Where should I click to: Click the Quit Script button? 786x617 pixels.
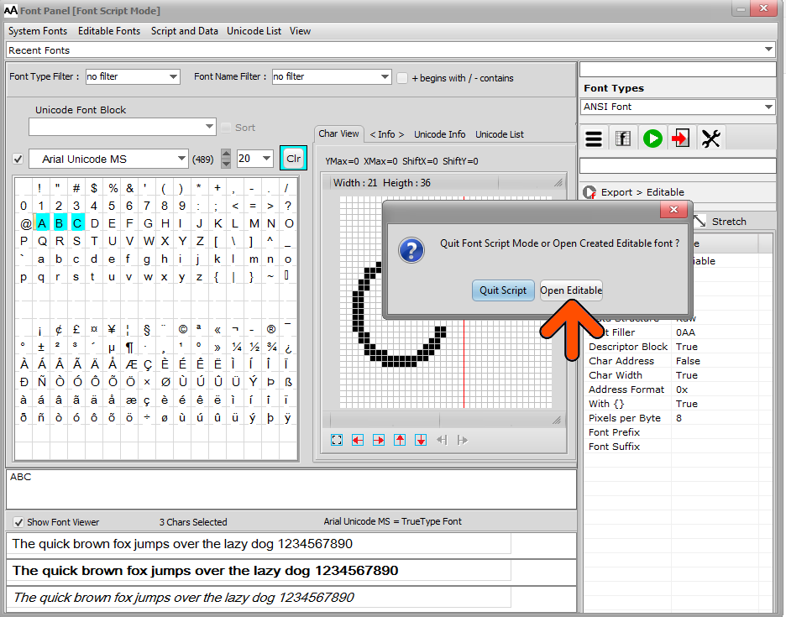(x=503, y=290)
